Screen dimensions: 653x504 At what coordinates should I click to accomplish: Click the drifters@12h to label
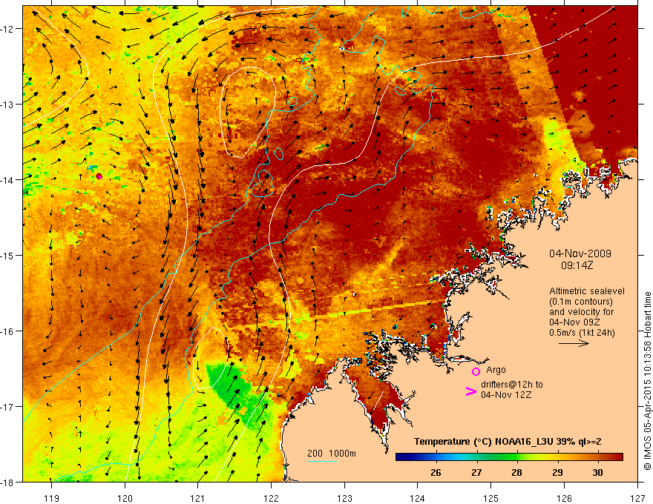coord(512,384)
